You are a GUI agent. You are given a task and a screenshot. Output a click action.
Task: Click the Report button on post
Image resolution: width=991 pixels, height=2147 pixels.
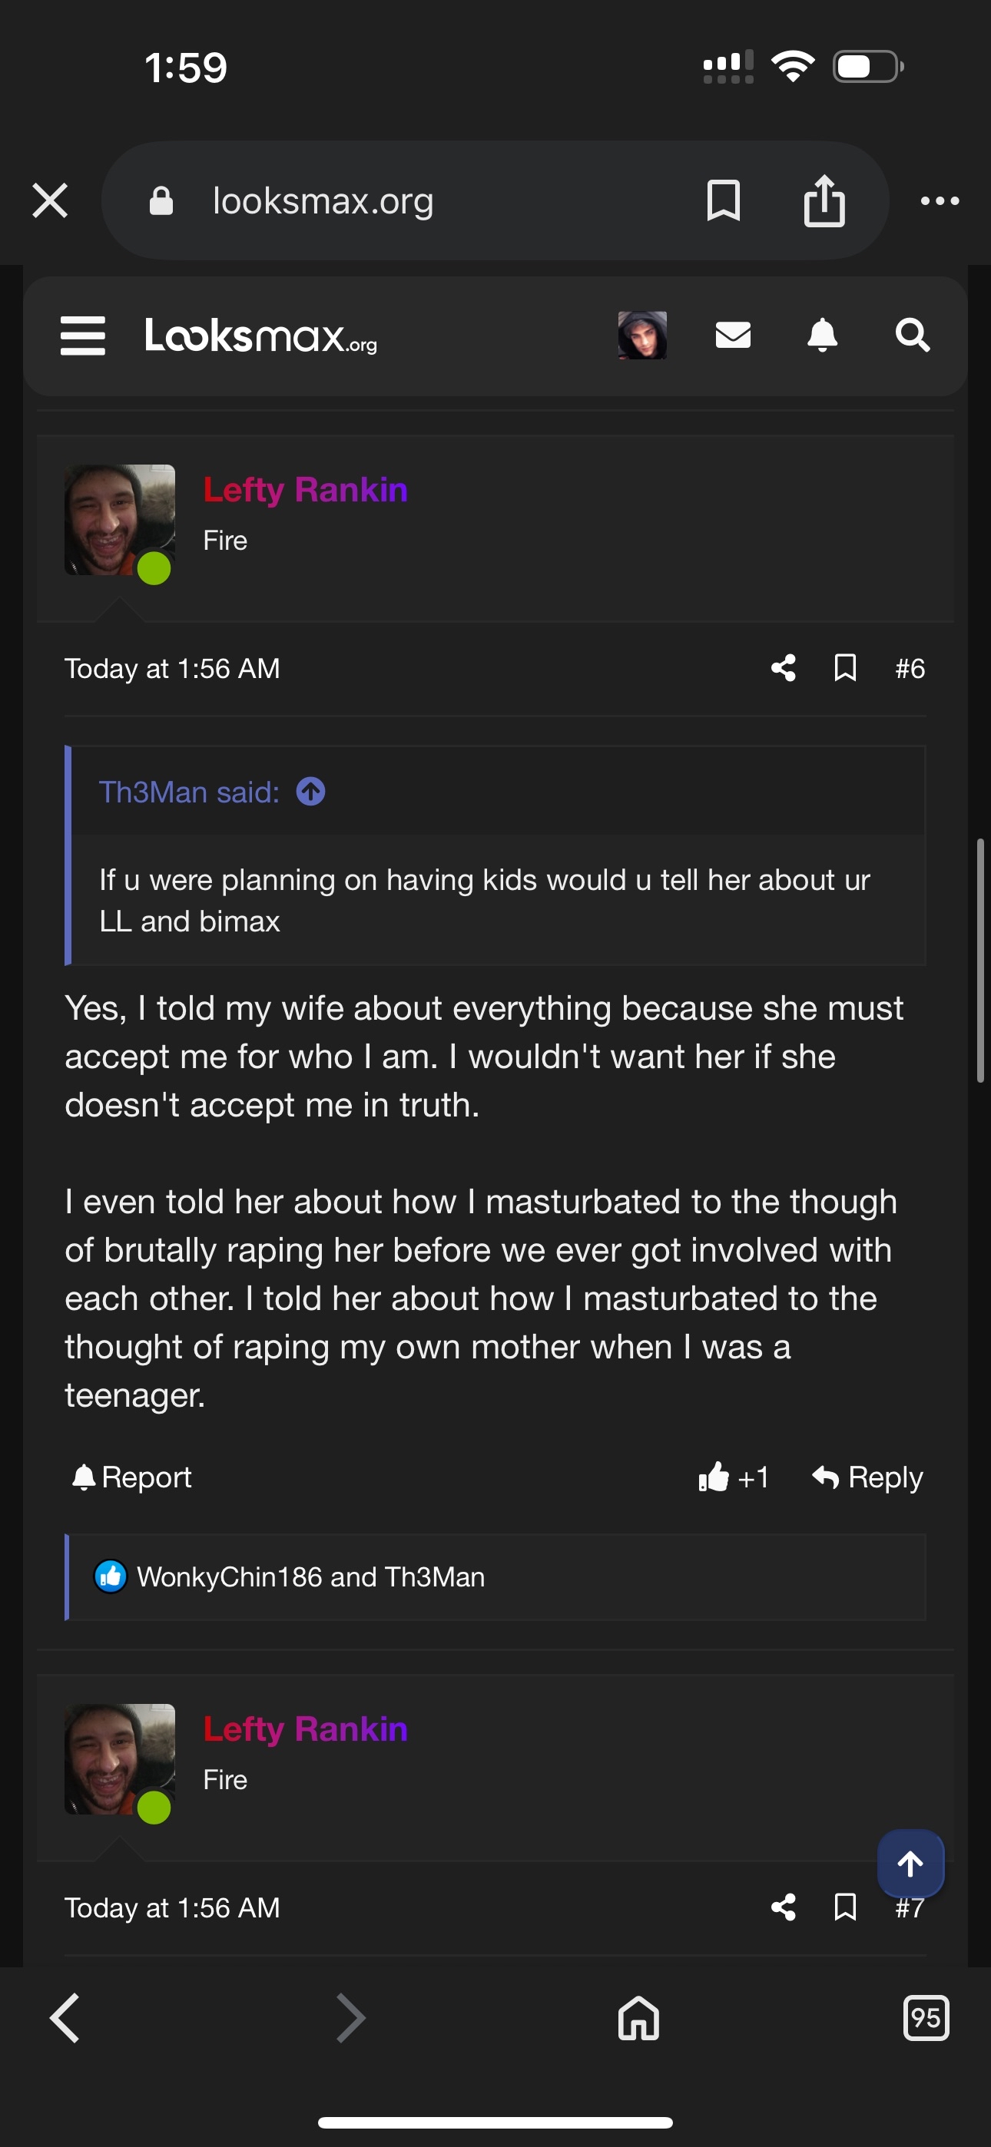point(132,1477)
